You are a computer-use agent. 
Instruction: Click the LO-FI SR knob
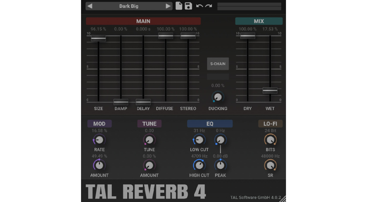pos(270,165)
